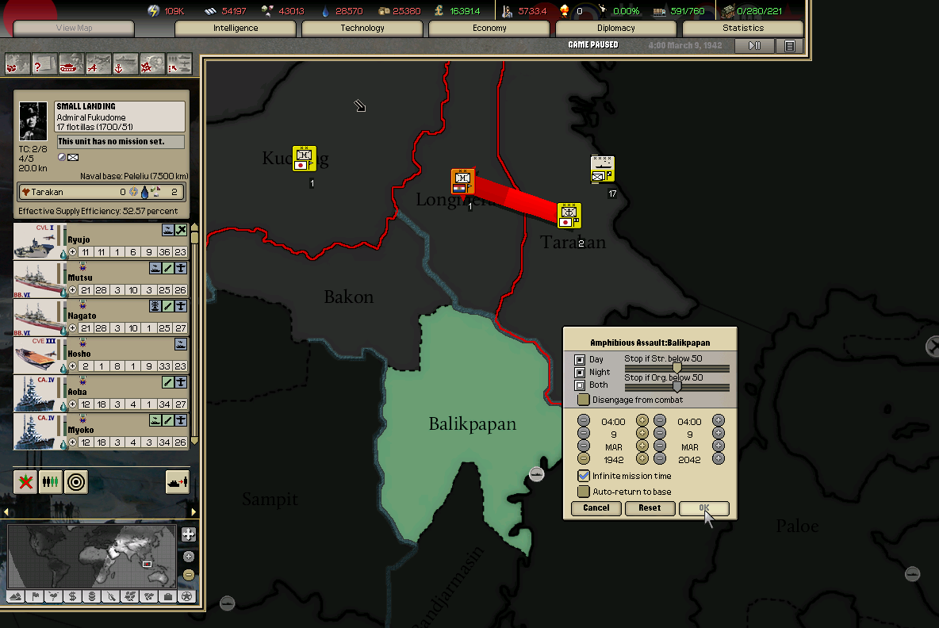Expand Ryujo ship details with plus

[73, 252]
